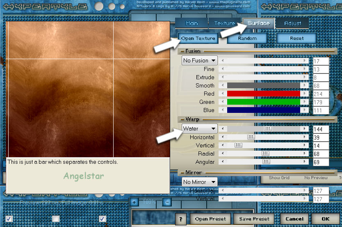Switch to the Adjust tab
The width and height of the screenshot is (342, 227).
click(x=292, y=23)
